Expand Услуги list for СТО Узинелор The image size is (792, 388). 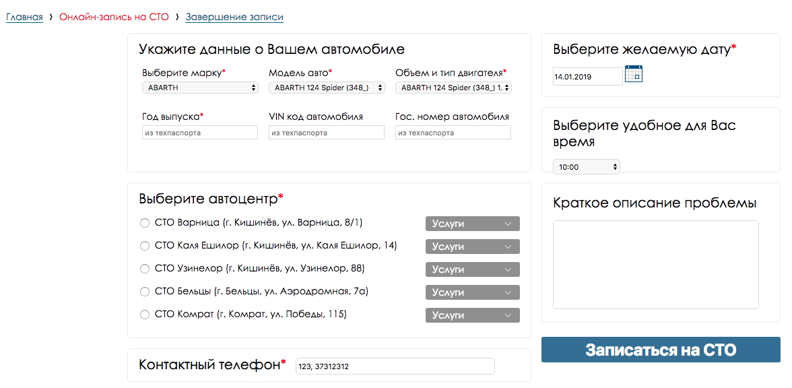click(472, 269)
